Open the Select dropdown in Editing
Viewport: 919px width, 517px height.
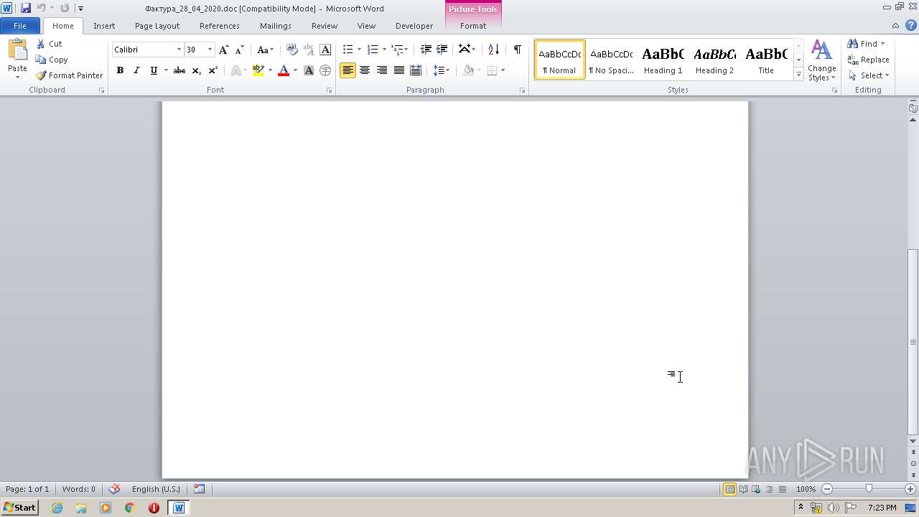868,75
